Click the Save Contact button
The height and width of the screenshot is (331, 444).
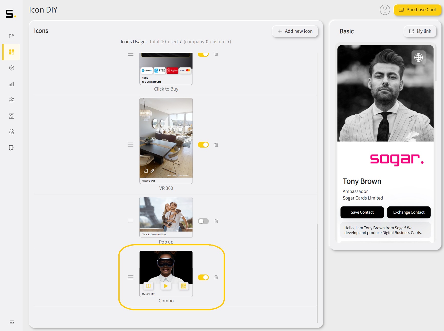pos(362,212)
